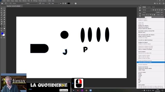The height and width of the screenshot is (92, 165).
Task: Choose Exportation rapide au format PNG
Action: [146, 31]
